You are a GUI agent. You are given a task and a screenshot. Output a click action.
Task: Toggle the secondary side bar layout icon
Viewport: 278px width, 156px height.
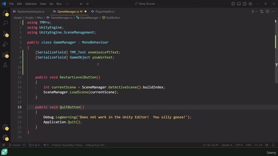click(x=245, y=4)
